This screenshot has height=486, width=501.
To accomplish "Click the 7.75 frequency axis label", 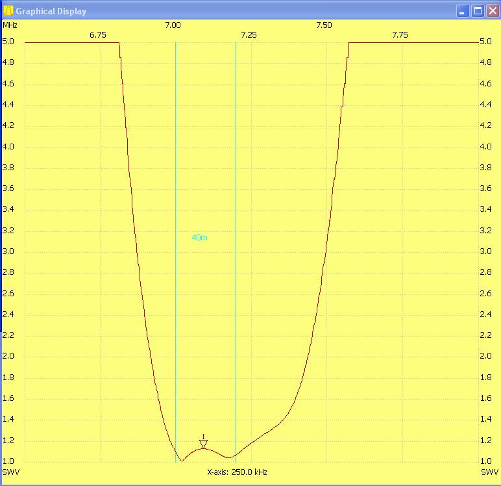I will pyautogui.click(x=400, y=35).
